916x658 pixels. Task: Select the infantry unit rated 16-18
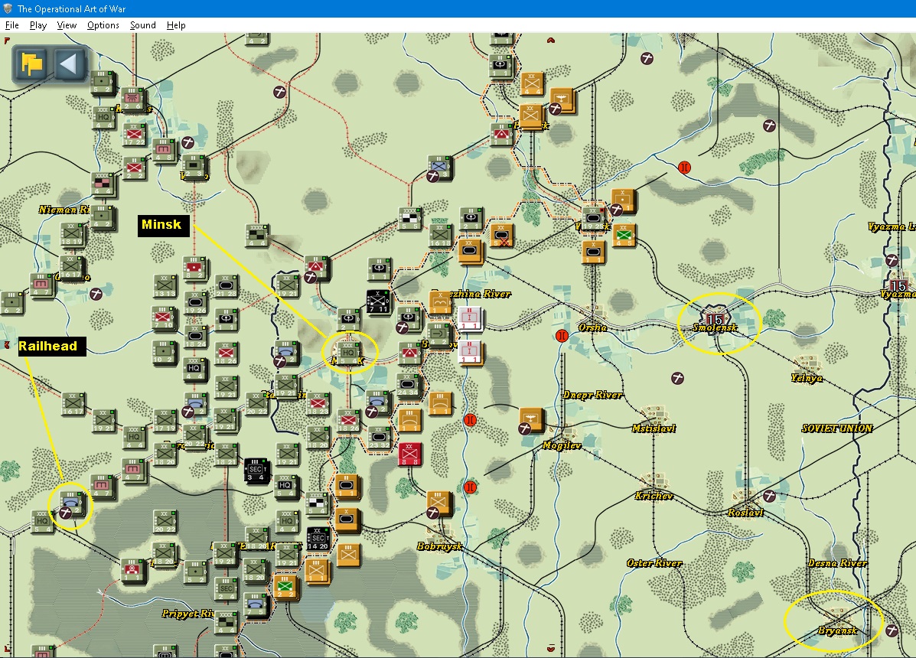(x=439, y=236)
